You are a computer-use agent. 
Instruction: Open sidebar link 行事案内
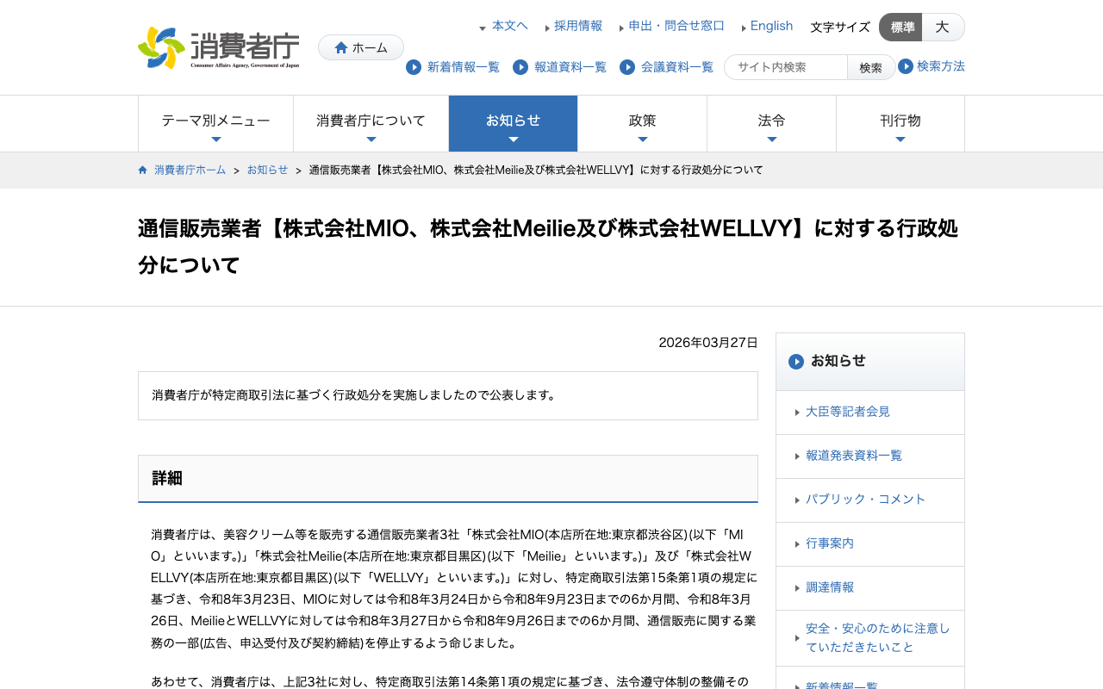(830, 543)
